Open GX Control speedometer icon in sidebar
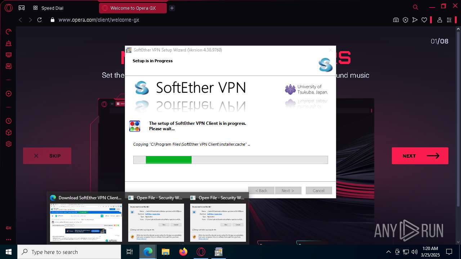Viewport: 461px width, 259px height. point(9,32)
